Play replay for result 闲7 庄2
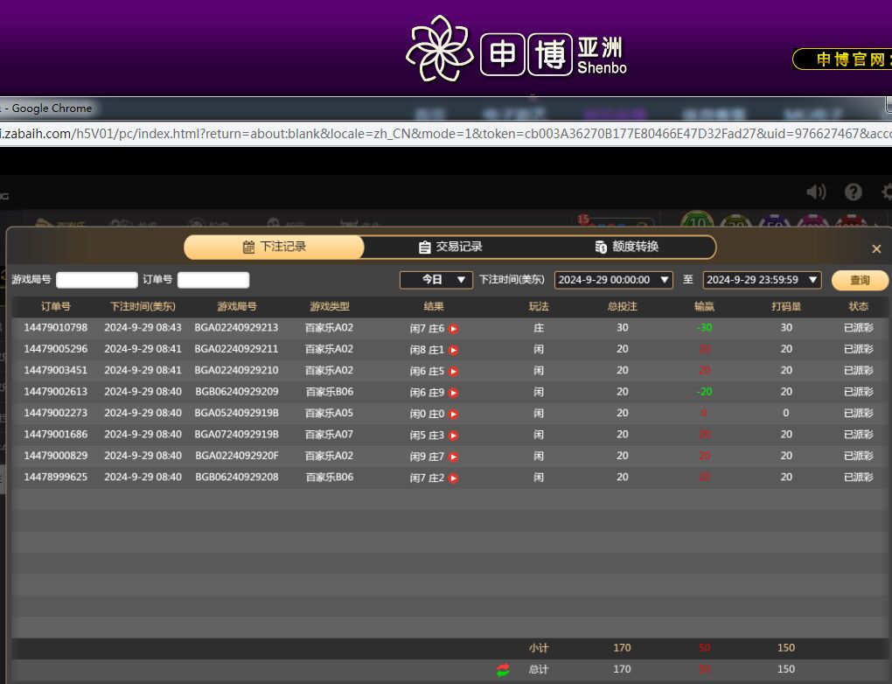Image resolution: width=892 pixels, height=684 pixels. tap(454, 478)
